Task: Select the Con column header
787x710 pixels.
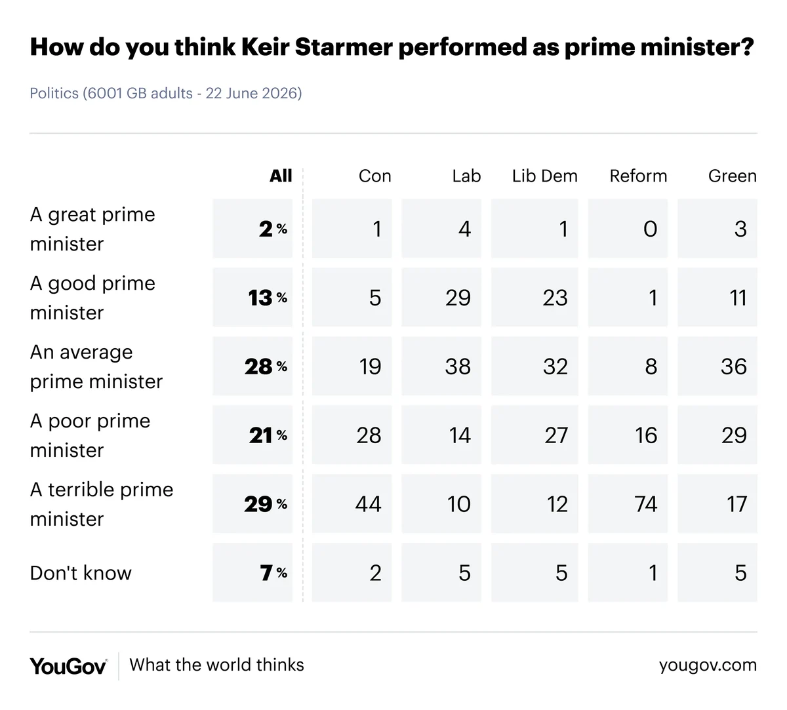Action: coord(374,176)
